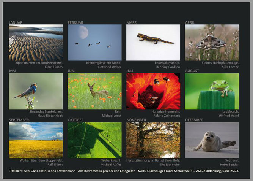Image resolution: width=253 pixels, height=181 pixels.
Task: Select photographer name Elke Riesmeier
Action: tap(170, 165)
